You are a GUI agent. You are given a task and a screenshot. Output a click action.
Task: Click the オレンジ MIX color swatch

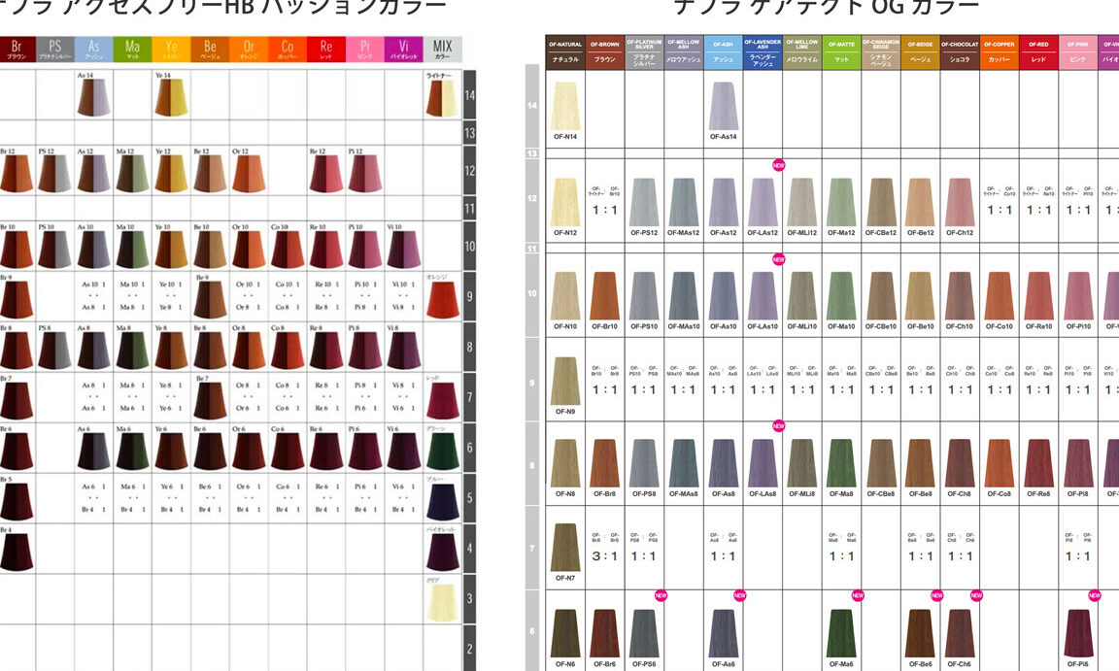point(443,299)
